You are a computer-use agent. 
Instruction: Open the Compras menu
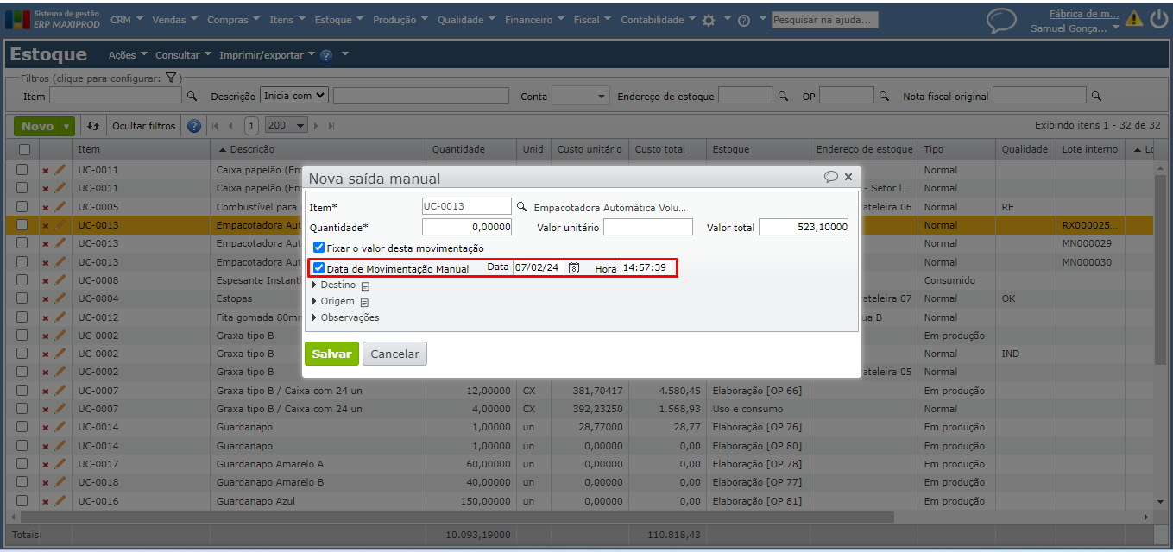tap(233, 20)
